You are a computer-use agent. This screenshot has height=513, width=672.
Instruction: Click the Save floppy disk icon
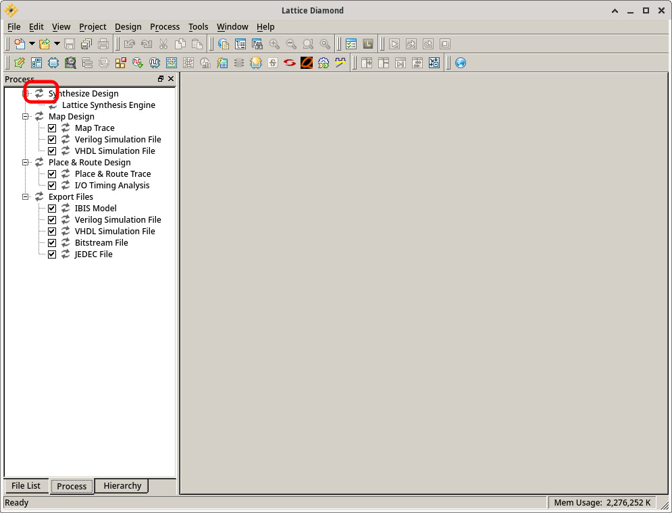(x=70, y=44)
